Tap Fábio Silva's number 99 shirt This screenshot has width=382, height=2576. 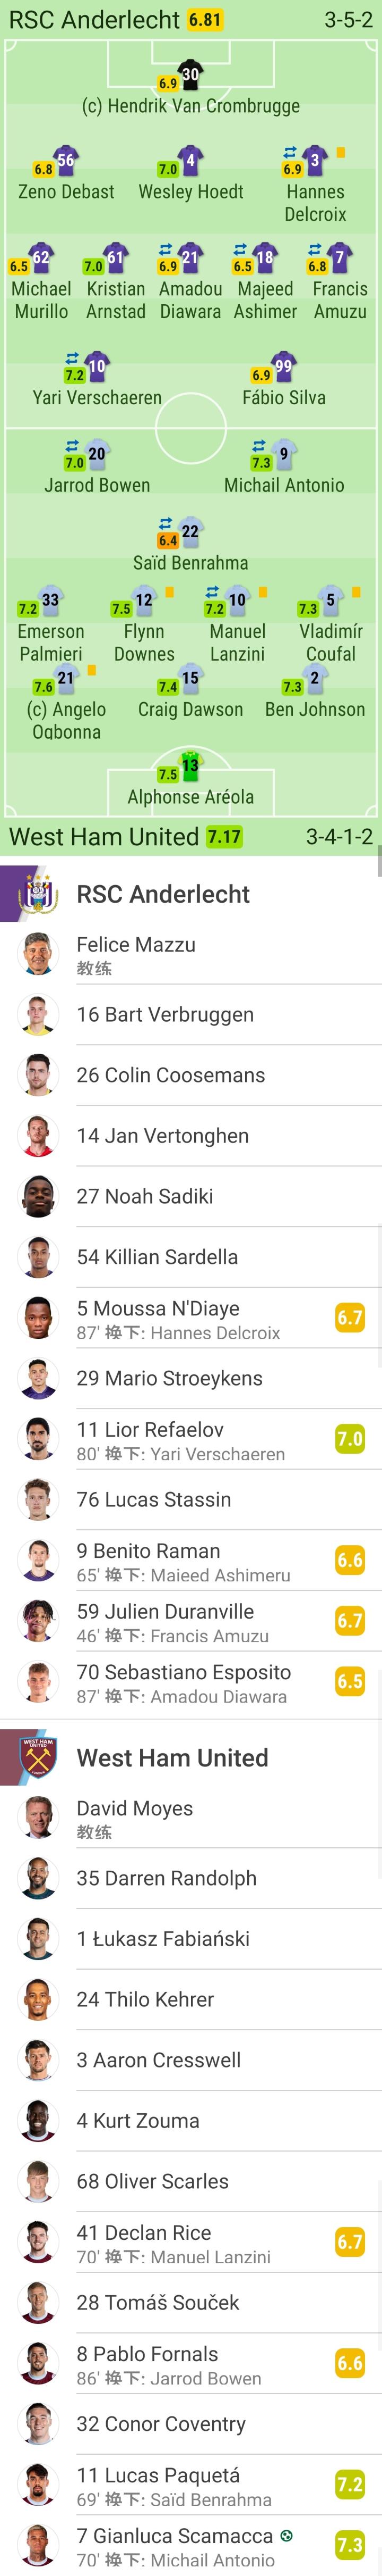tap(283, 367)
